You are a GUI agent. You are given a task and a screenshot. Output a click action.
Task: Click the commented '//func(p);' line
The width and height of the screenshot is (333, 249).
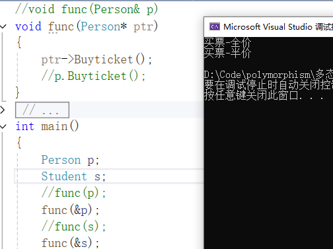[x=74, y=193]
